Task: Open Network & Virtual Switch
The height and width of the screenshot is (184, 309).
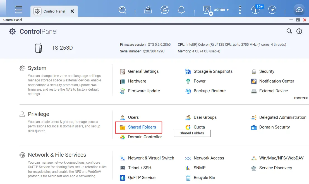Action: (147, 158)
